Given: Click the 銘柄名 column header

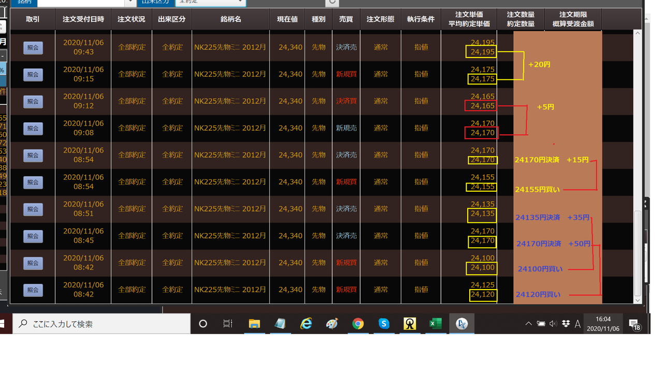Looking at the screenshot, I should (230, 19).
